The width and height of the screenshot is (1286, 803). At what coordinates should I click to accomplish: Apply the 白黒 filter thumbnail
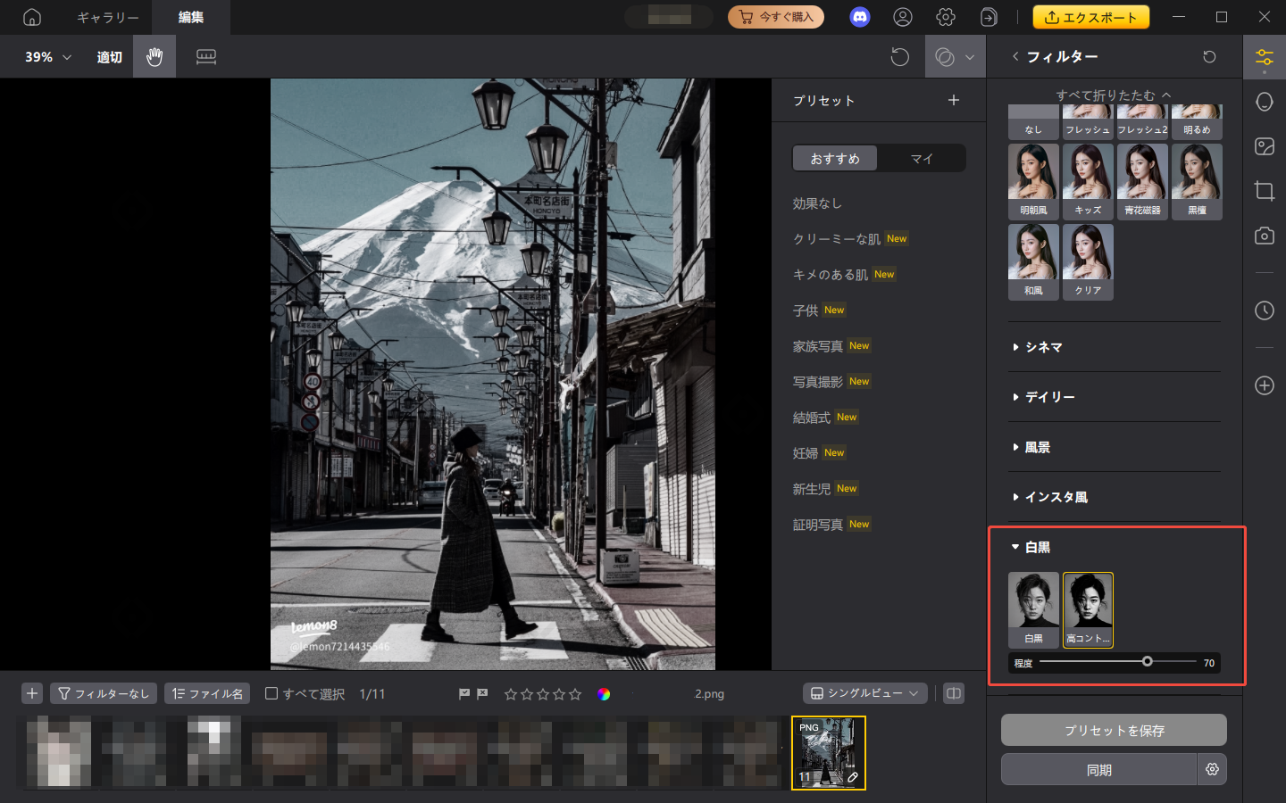(x=1033, y=608)
